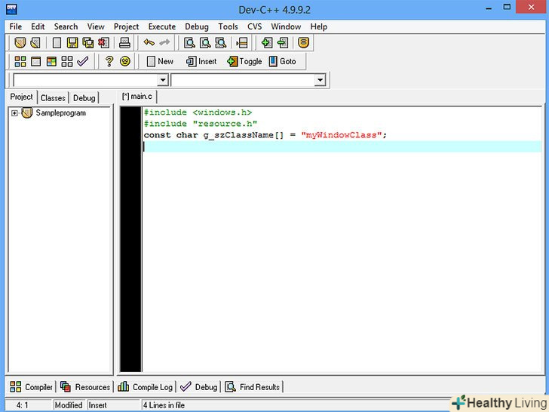Viewport: 549px width, 412px height.
Task: Click the Save All icon
Action: (88, 43)
